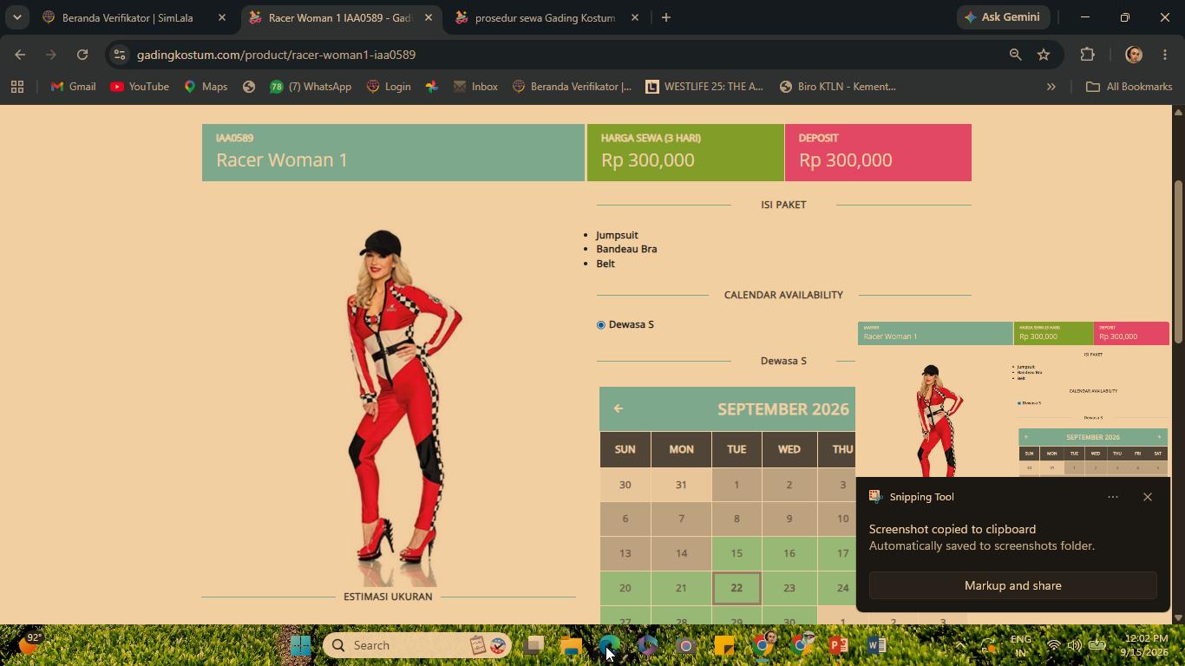Select September 22 on the calendar
This screenshot has width=1185, height=666.
[737, 588]
